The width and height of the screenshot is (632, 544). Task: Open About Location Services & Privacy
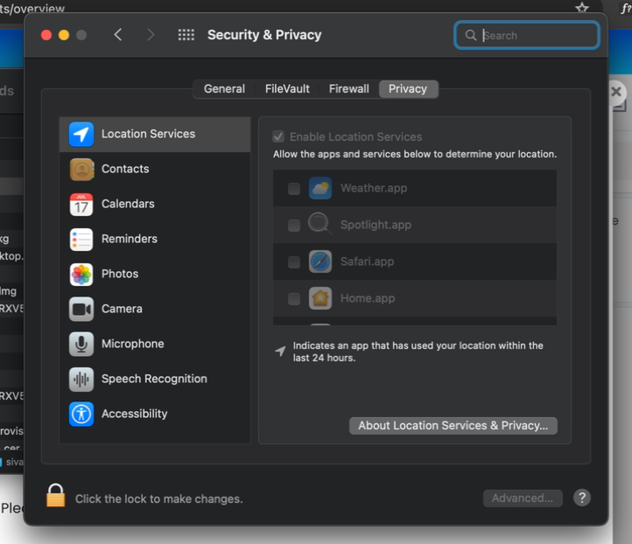(x=453, y=426)
